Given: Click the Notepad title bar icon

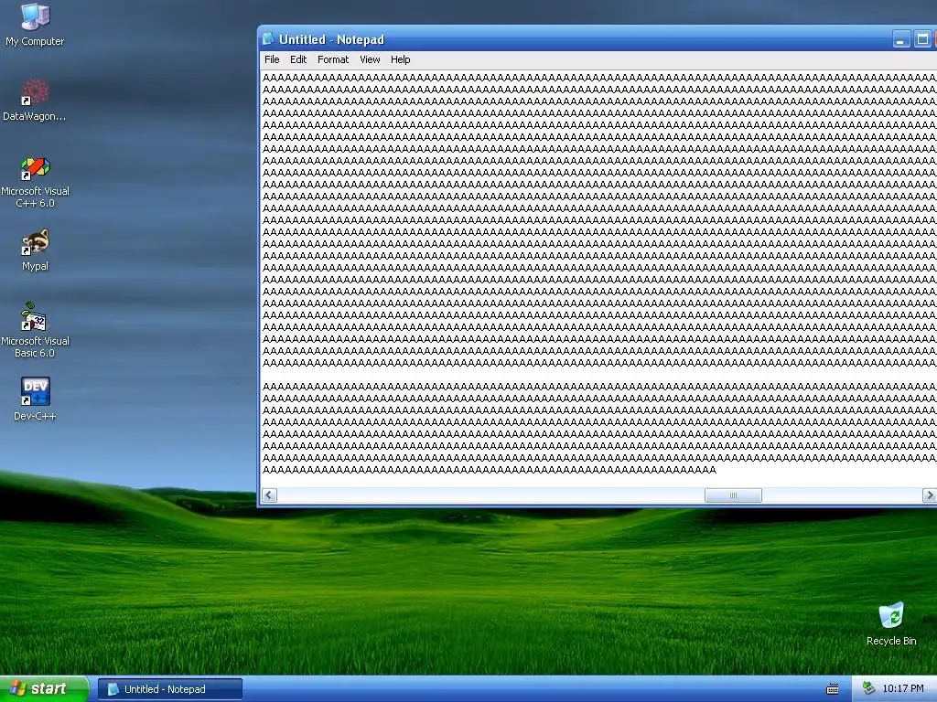Looking at the screenshot, I should click(x=268, y=39).
